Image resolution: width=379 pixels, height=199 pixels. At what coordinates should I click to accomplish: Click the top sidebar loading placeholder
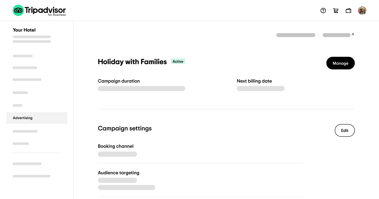32,37
